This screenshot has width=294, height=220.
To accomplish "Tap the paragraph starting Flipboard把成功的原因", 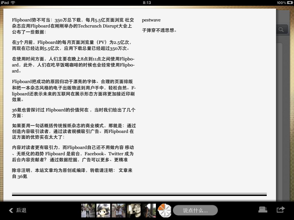I will [74, 91].
